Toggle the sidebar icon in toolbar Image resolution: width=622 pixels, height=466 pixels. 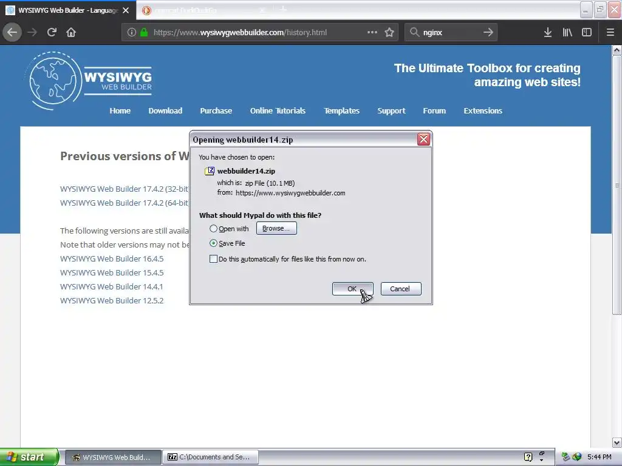click(x=587, y=32)
